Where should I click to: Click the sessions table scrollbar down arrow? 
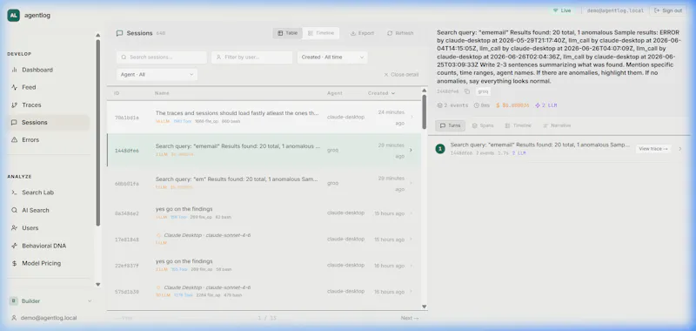(424, 307)
